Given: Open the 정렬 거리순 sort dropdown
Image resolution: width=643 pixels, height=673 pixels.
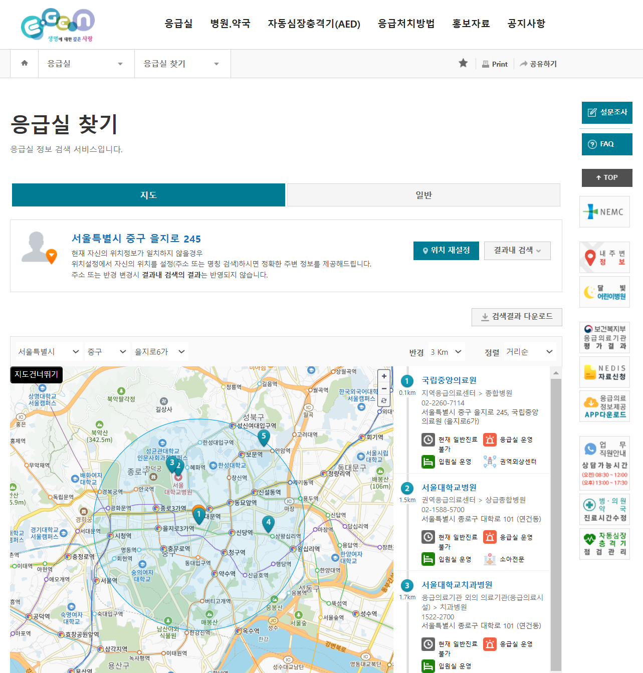Looking at the screenshot, I should [x=530, y=351].
